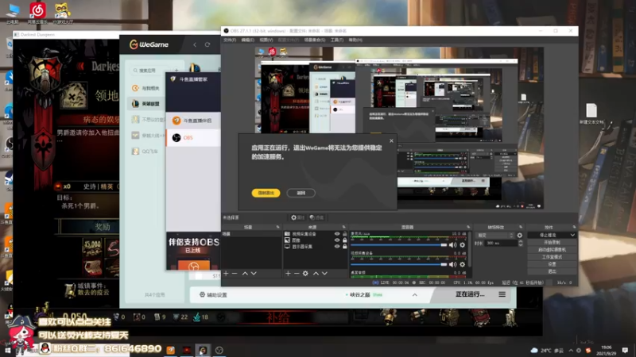
Task: Toggle visibility of 图像 source
Action: (x=337, y=240)
